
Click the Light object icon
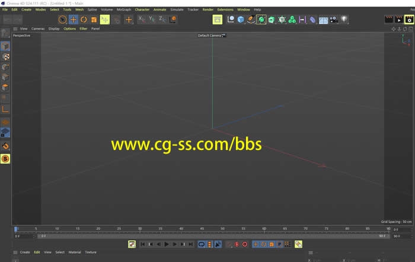[x=344, y=20]
